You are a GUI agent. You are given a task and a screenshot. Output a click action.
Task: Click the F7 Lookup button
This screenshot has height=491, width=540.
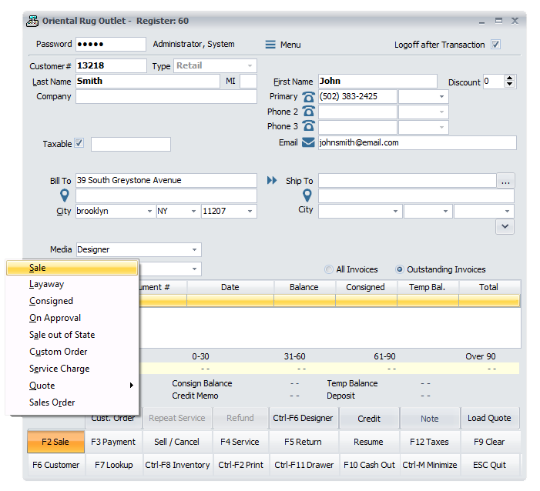pos(113,465)
